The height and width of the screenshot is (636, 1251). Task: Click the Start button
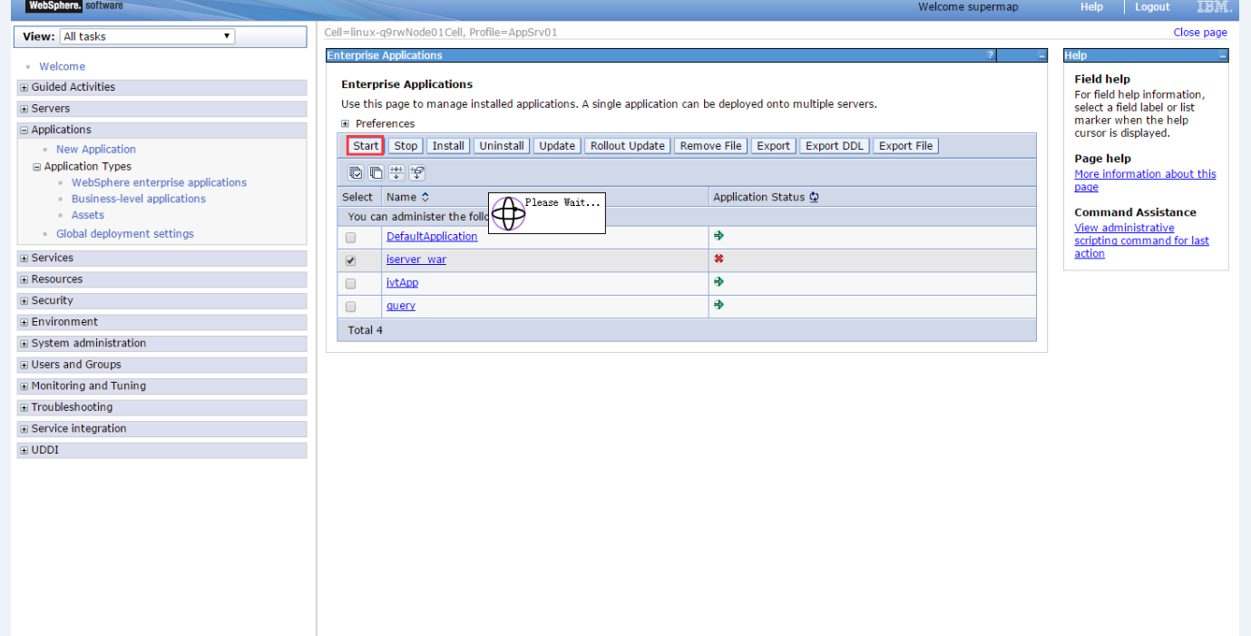(x=366, y=146)
